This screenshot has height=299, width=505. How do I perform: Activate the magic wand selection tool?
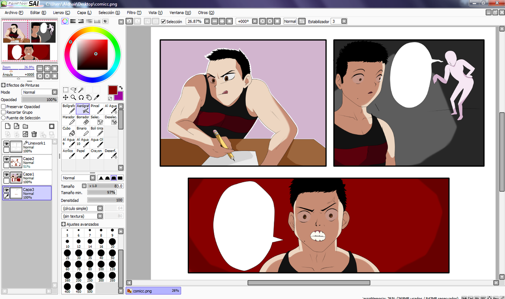coord(81,90)
